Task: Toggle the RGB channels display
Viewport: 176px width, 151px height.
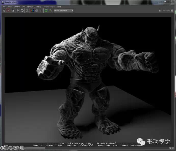Action: tap(32, 11)
